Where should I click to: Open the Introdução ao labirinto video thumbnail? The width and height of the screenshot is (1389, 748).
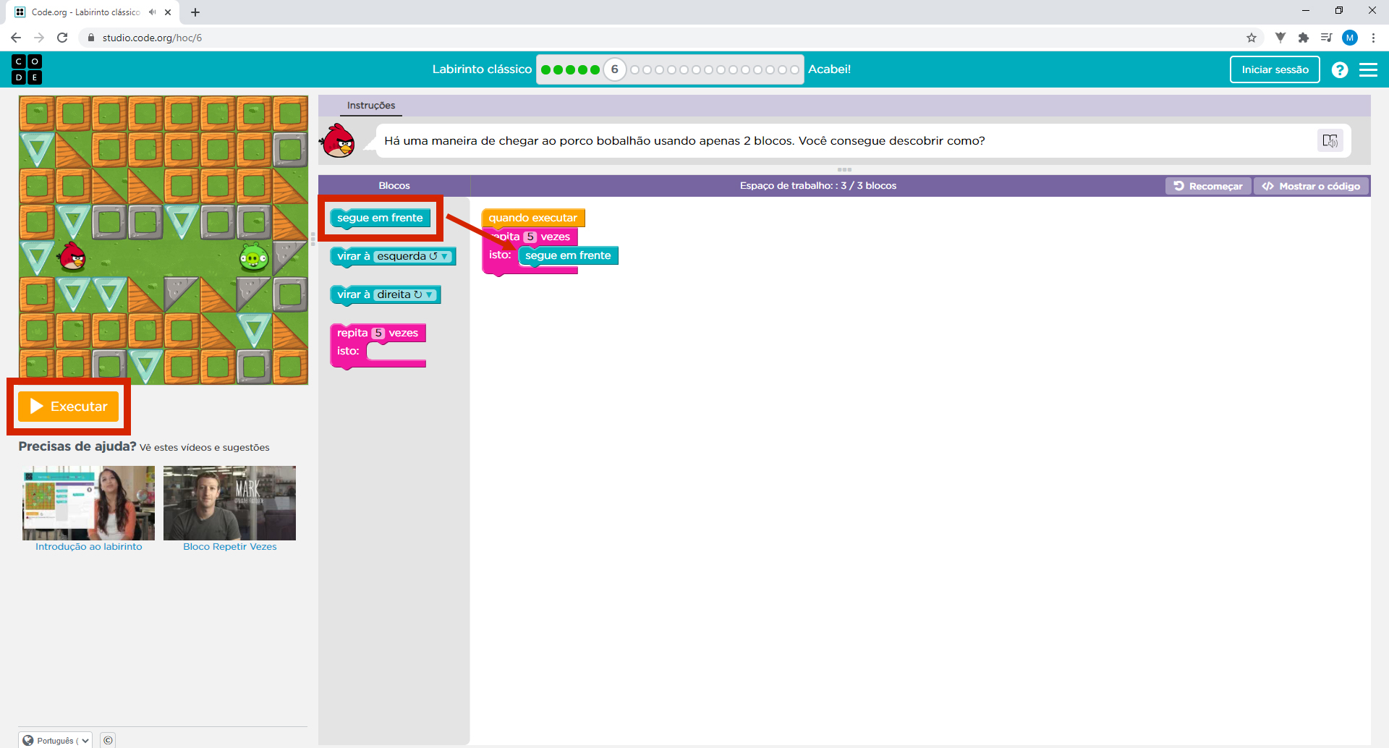[88, 503]
